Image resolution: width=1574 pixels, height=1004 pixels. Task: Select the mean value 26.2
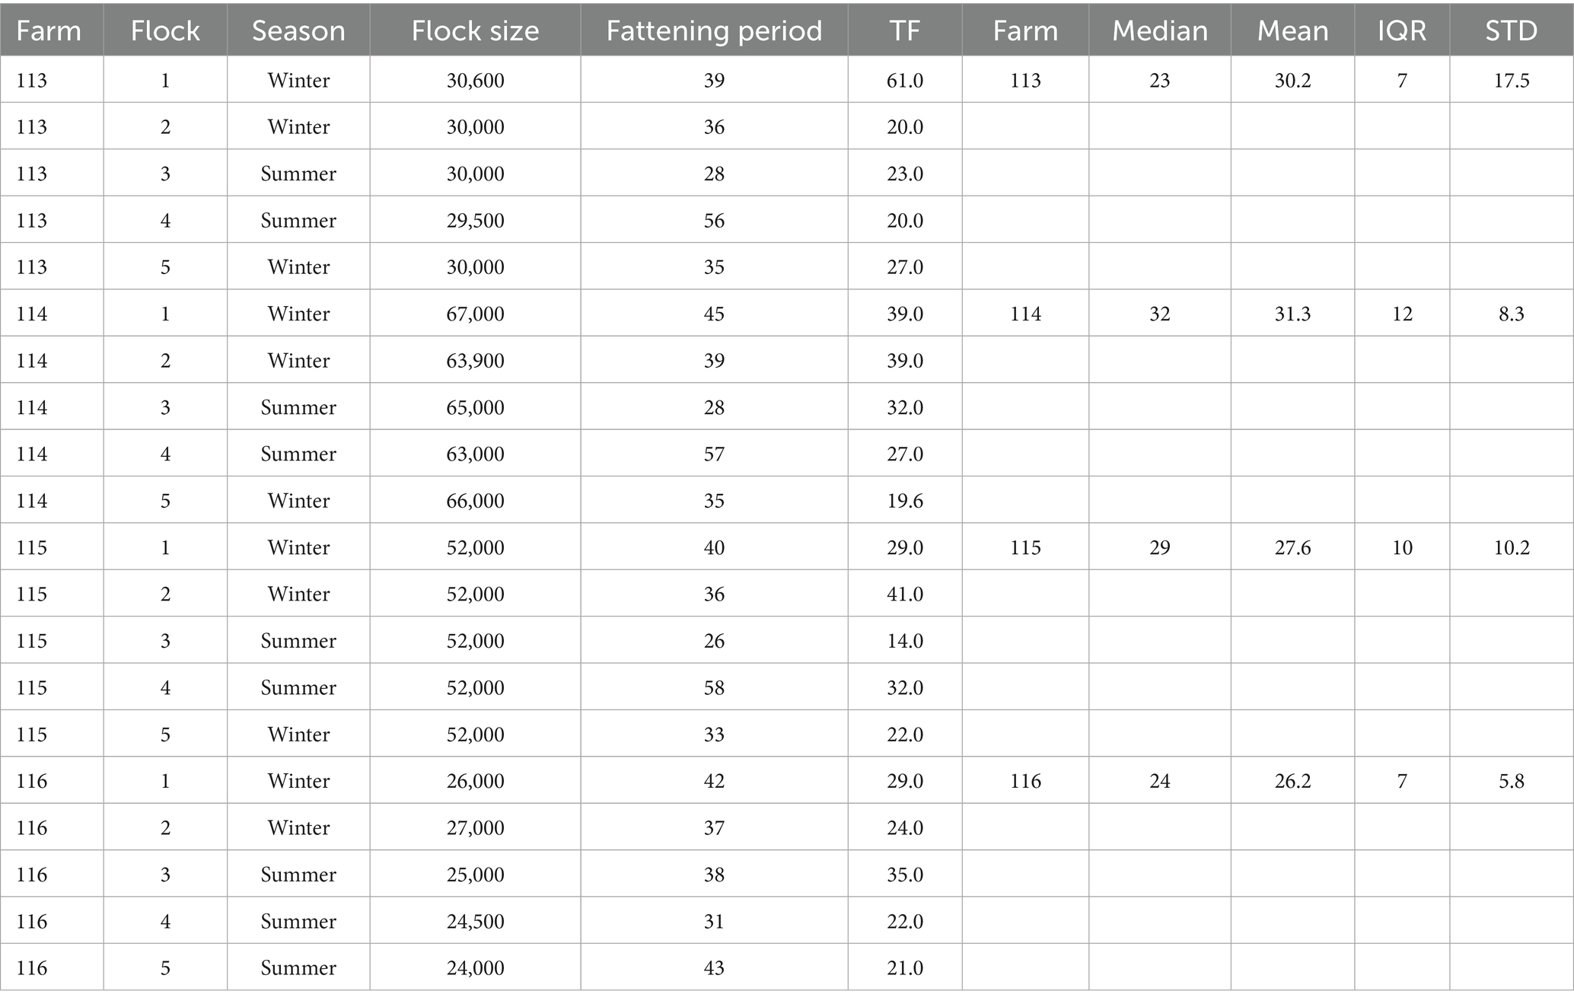point(1292,781)
